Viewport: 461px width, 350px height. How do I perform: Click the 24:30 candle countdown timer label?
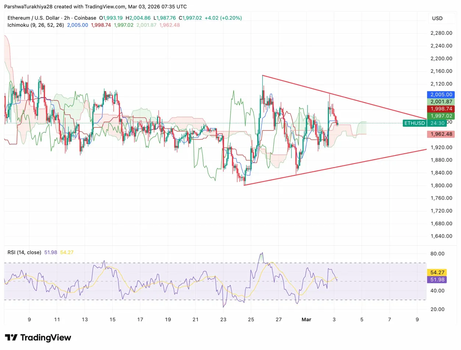tap(436, 124)
